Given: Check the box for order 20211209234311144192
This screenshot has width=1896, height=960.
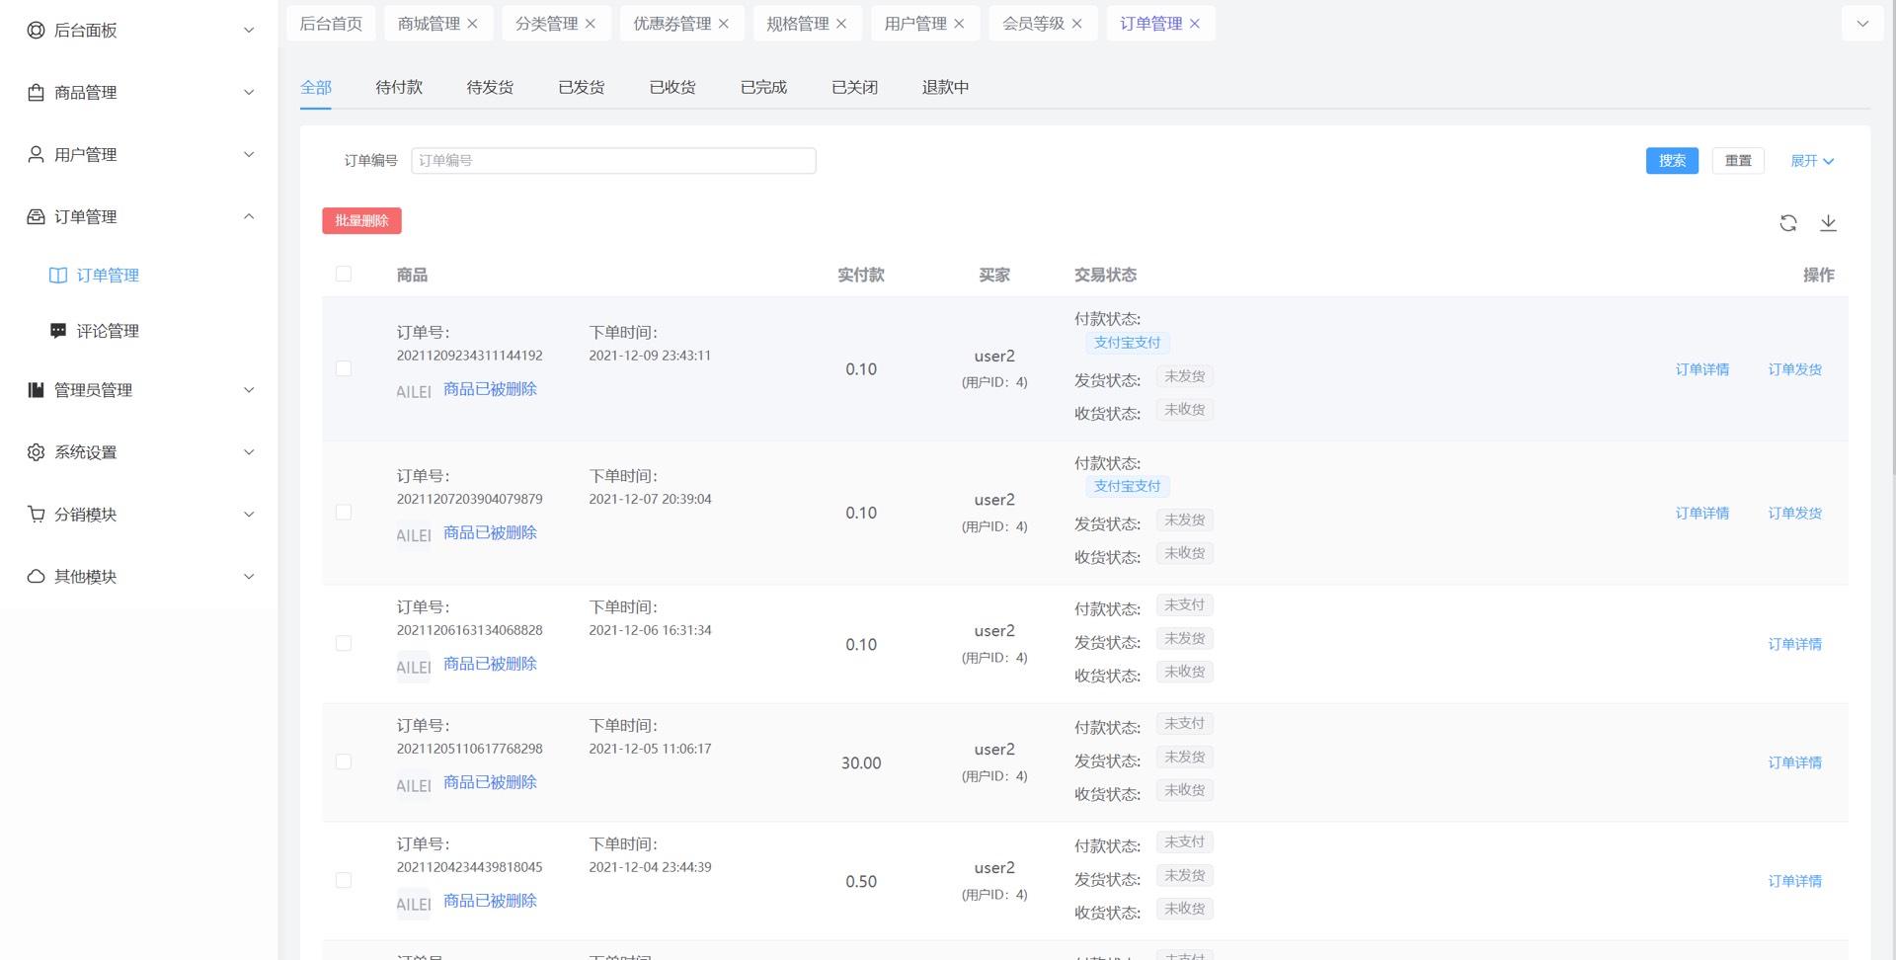Looking at the screenshot, I should (x=344, y=369).
